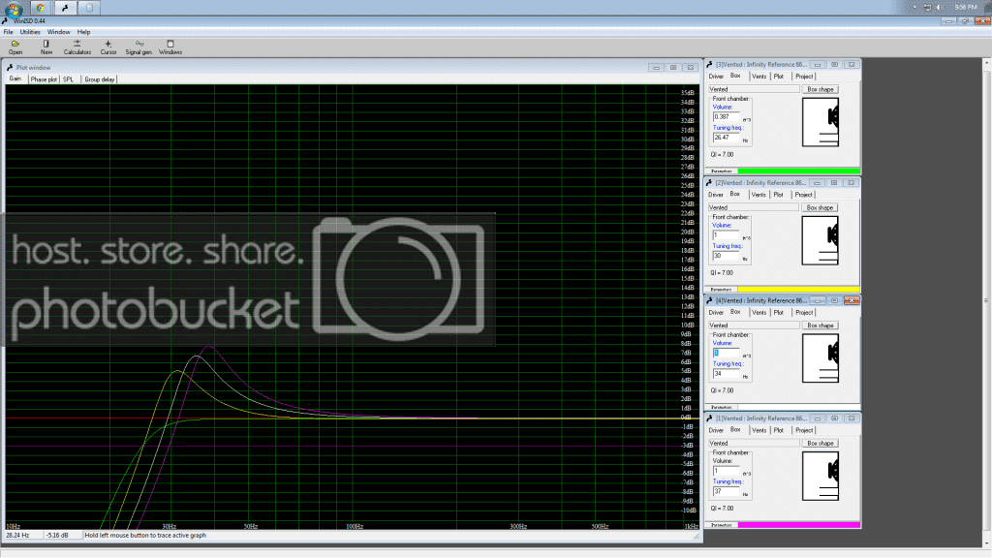Open the Calculators tool

(x=77, y=47)
